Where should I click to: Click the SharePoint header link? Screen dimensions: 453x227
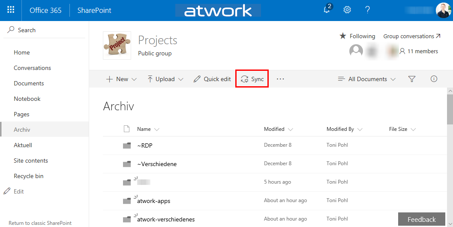94,10
